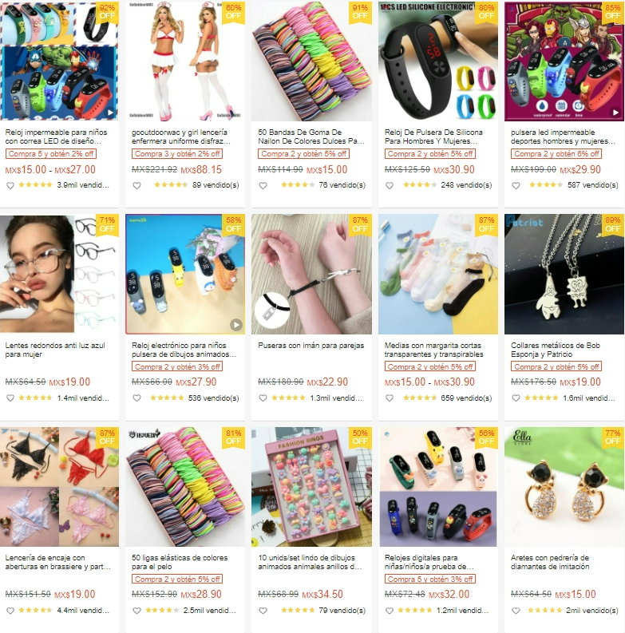Click the 89% OFF badge on Patriot necklaces

pos(612,224)
